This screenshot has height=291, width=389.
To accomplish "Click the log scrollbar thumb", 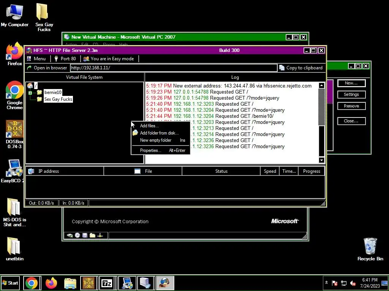I will point(321,107).
